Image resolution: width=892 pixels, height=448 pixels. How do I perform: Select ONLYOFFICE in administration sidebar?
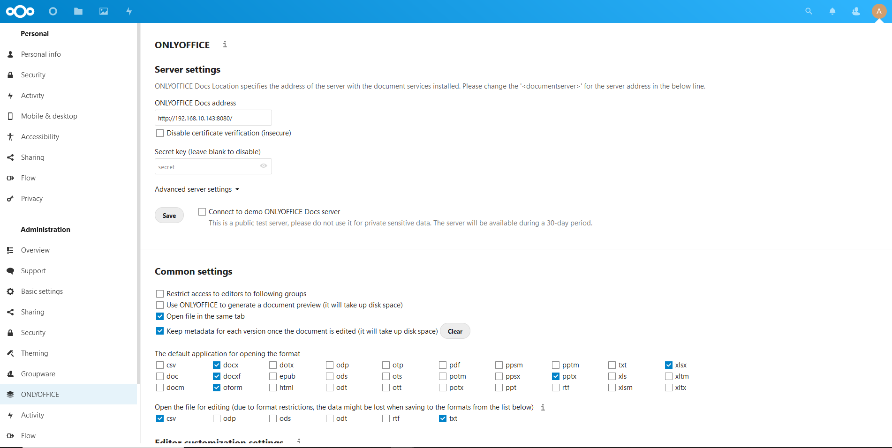(68, 395)
